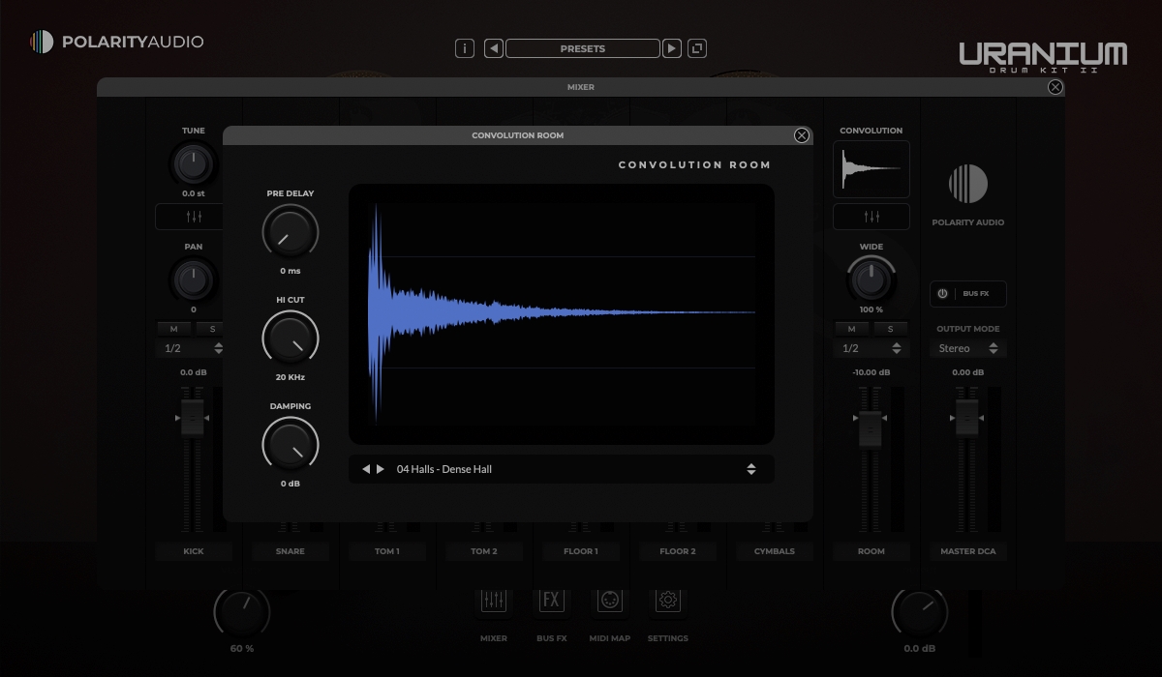Open the Mixer tab icon
Viewport: 1162px width, 677px height.
494,601
